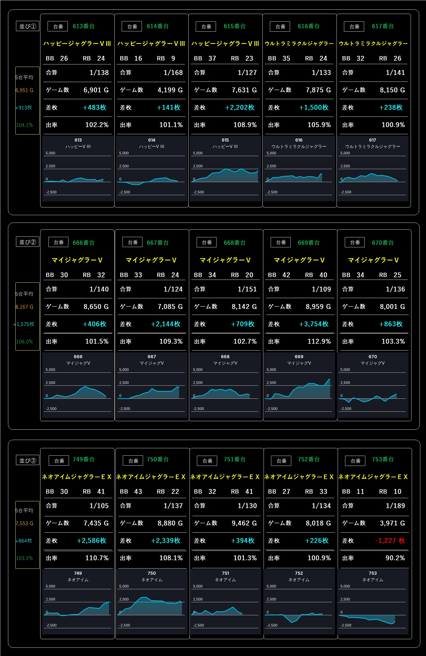View the 668 マイジャグV payout graph

tap(225, 385)
